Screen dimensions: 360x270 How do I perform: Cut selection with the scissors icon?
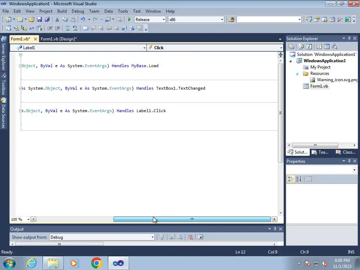coord(57,20)
